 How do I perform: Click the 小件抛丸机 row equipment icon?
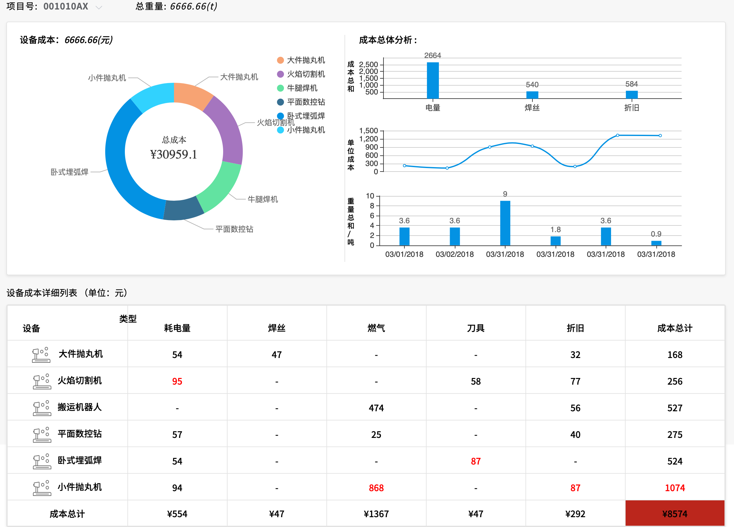pyautogui.click(x=42, y=487)
